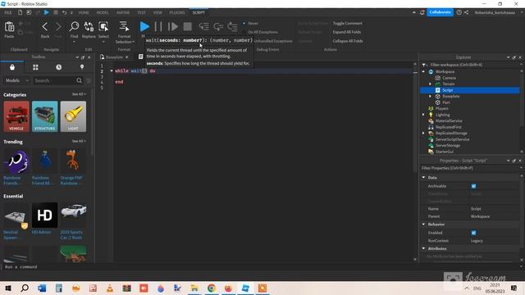Click the Pause button in ribbon
This screenshot has width=525, height=295.
(x=158, y=27)
